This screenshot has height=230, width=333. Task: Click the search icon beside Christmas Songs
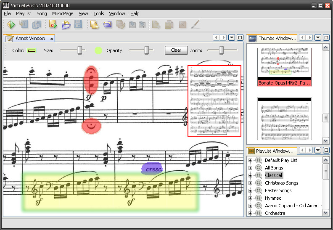[x=259, y=183]
